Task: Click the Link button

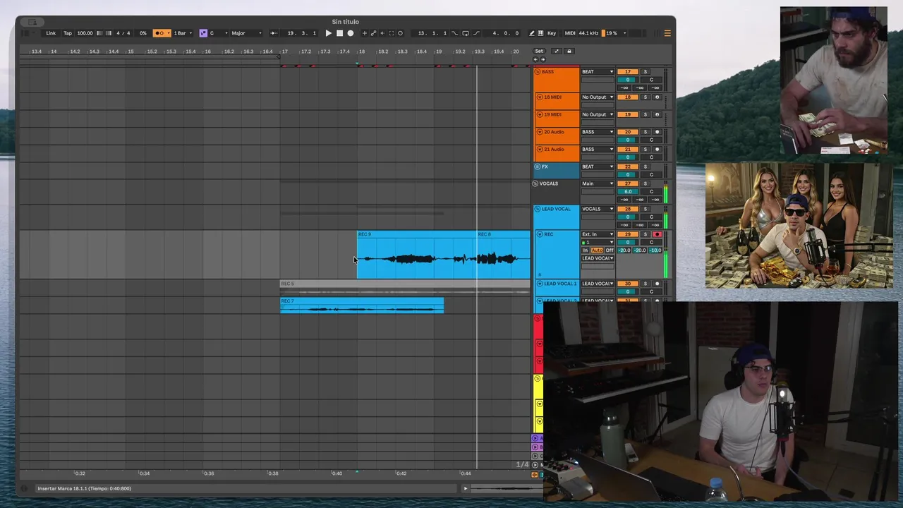Action: tap(51, 33)
